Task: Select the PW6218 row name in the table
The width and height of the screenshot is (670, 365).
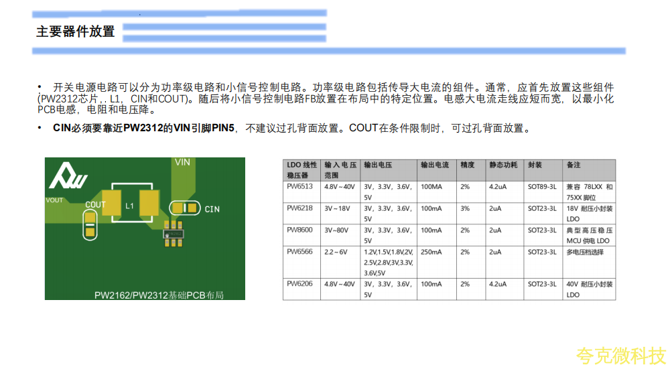Action: [299, 208]
